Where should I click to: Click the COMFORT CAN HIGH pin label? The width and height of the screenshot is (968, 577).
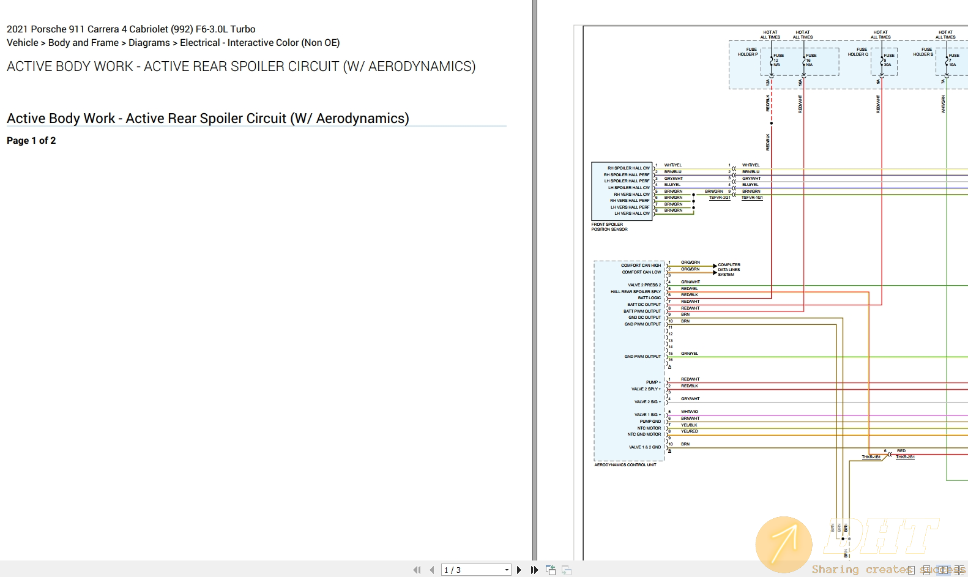tap(641, 266)
